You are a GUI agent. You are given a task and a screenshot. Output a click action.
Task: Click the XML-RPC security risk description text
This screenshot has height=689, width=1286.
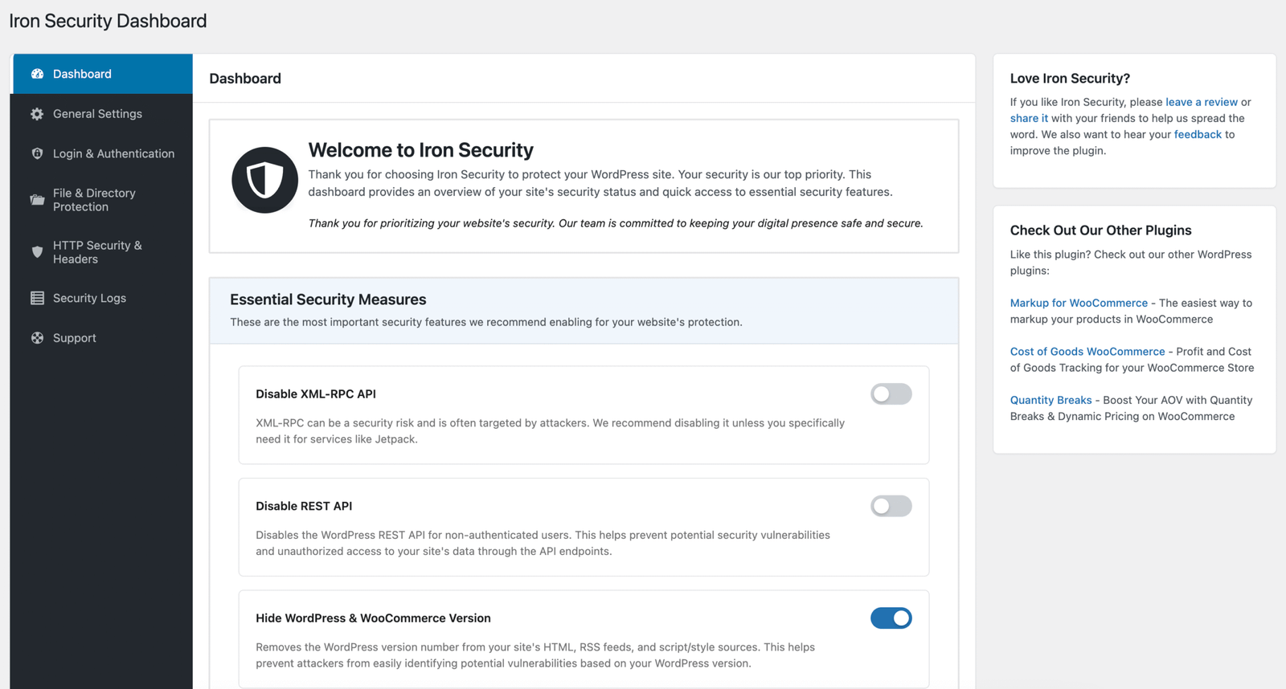click(x=550, y=431)
